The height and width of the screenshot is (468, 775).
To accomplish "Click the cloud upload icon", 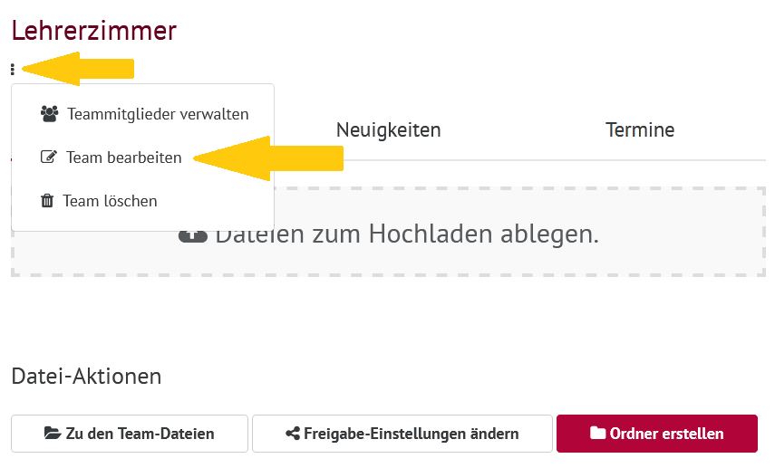I will tap(193, 235).
